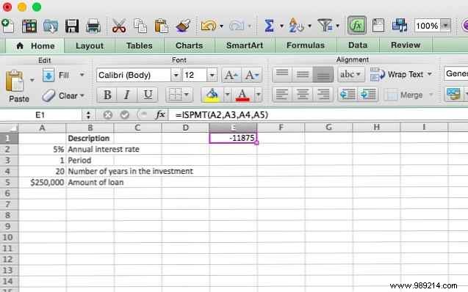
Task: Expand the Paste options arrow
Action: tap(32, 80)
